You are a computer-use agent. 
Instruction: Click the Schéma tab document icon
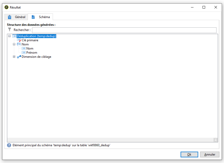(33, 17)
